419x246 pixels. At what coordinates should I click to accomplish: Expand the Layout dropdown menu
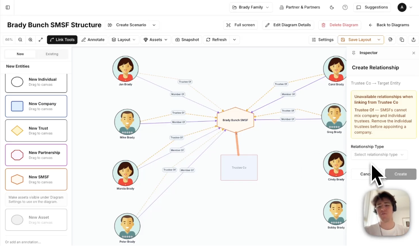pos(124,40)
